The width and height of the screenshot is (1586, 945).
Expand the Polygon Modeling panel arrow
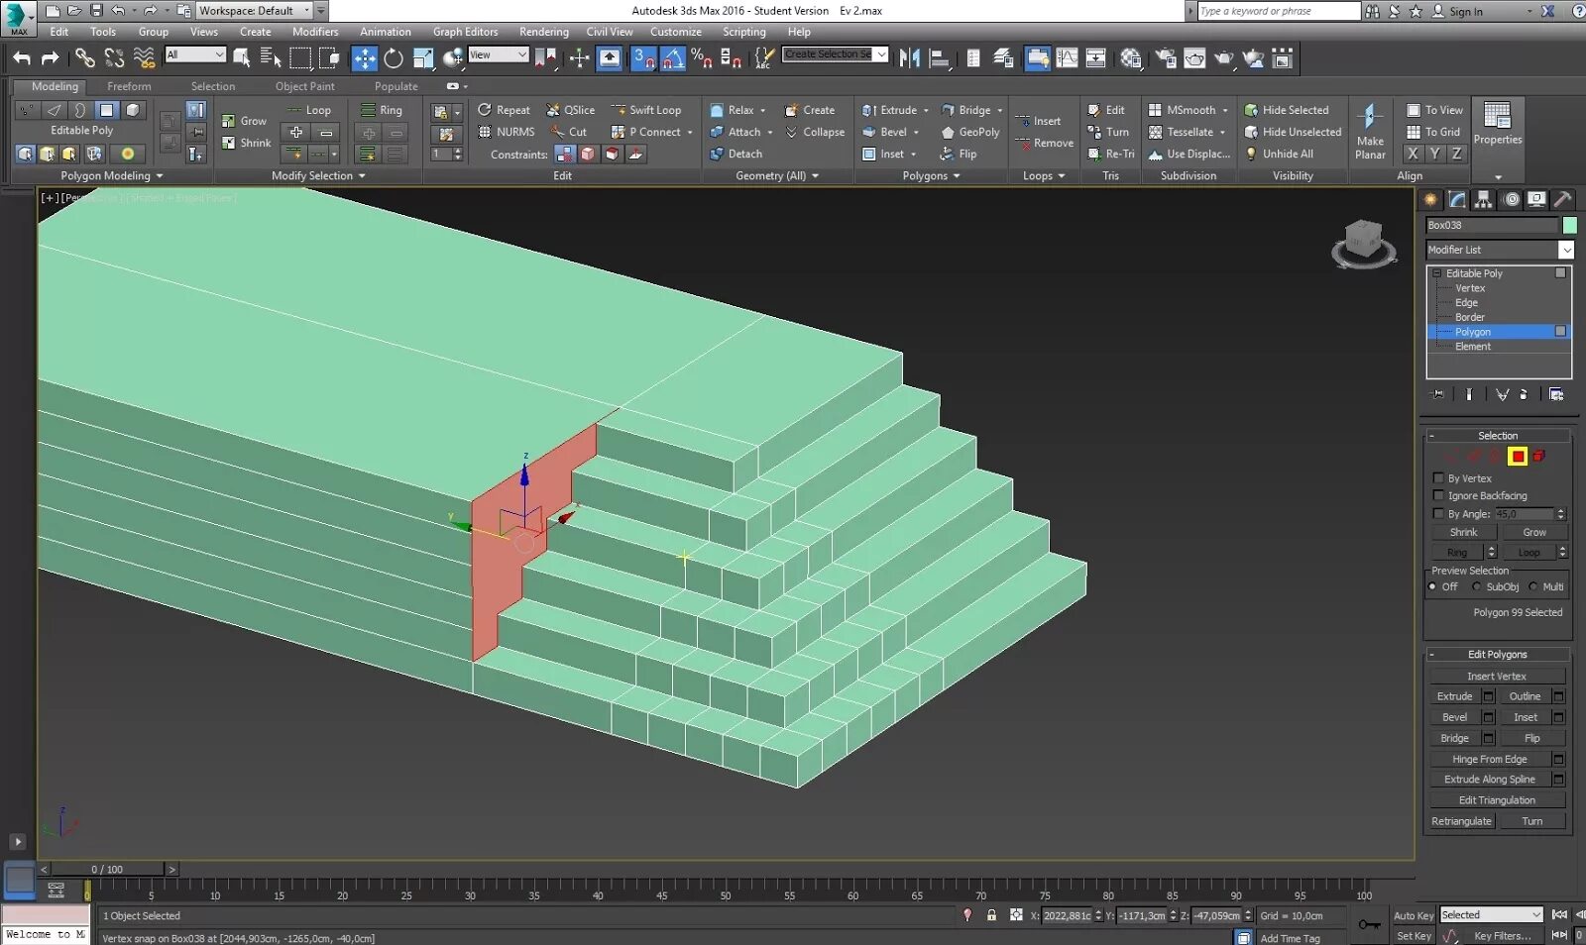tap(160, 176)
